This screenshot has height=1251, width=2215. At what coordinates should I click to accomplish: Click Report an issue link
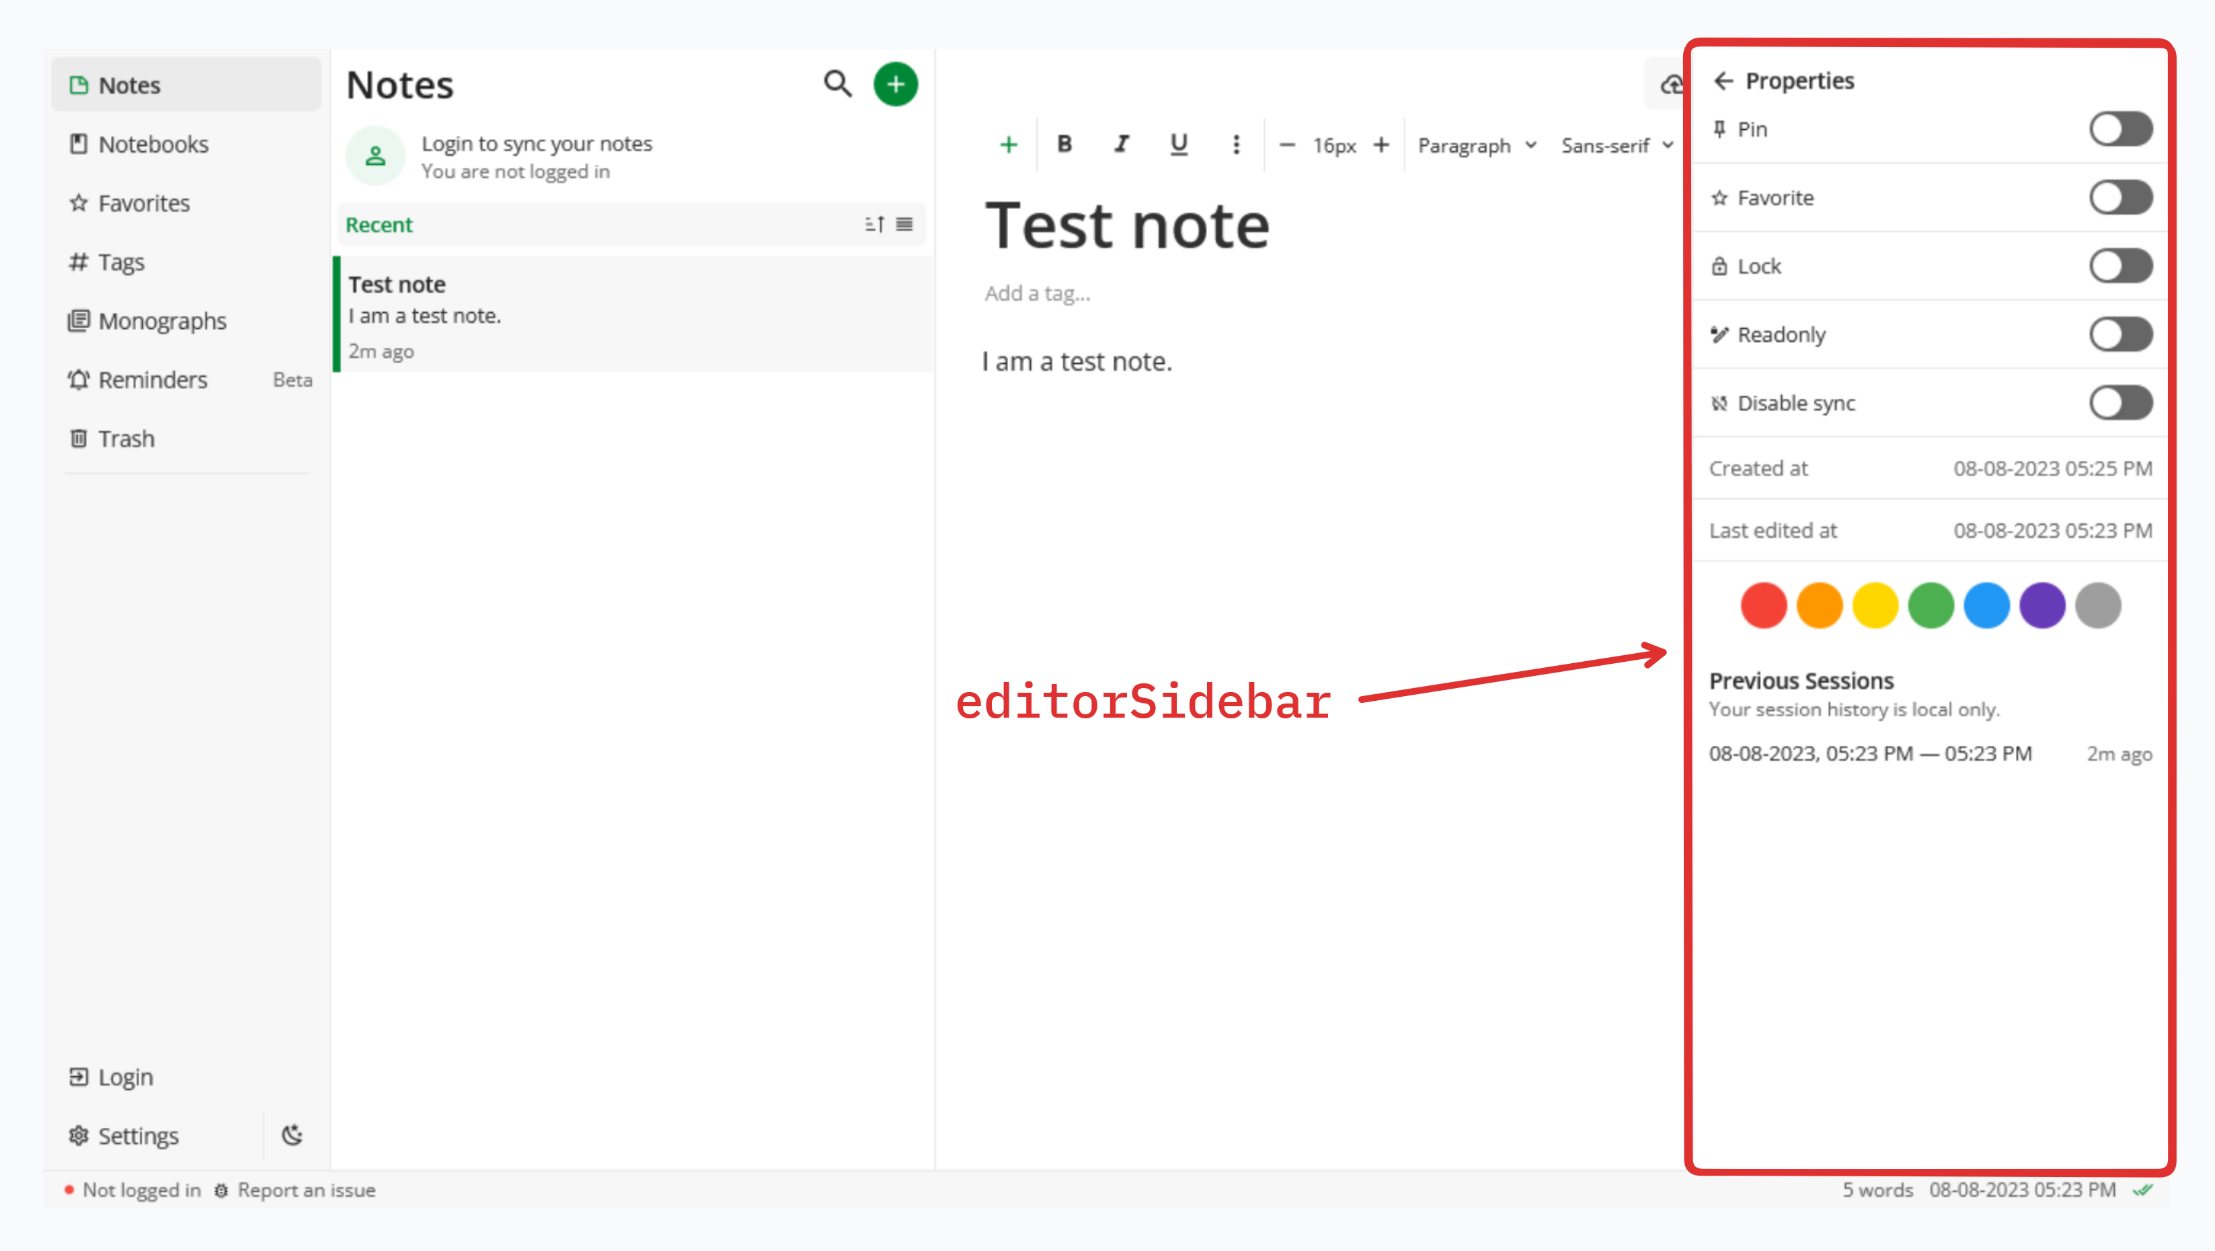pos(306,1190)
